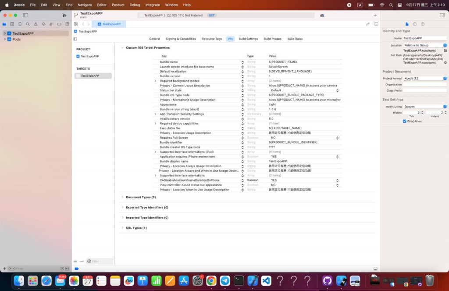Open the related items grid icon
This screenshot has width=449, height=291.
pyautogui.click(x=76, y=24)
